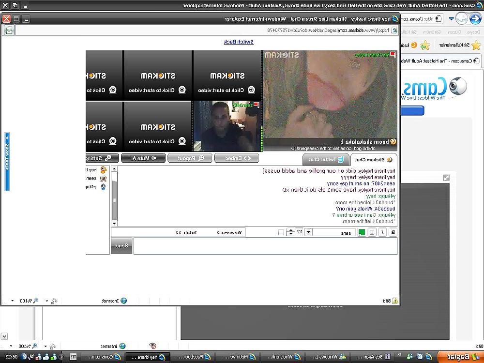This screenshot has width=484, height=363.
Task: Adjust the font size 12 stepper
Action: pyautogui.click(x=290, y=232)
